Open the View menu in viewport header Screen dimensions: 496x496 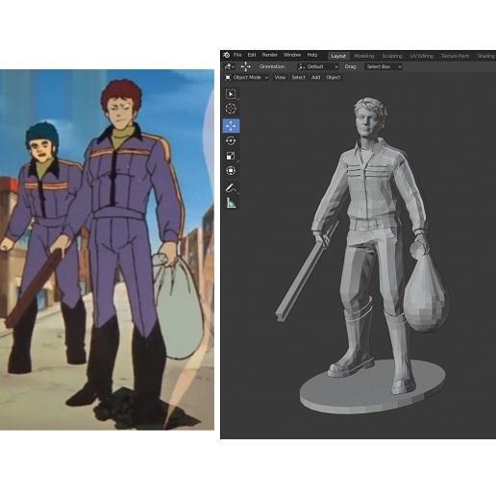(x=280, y=78)
